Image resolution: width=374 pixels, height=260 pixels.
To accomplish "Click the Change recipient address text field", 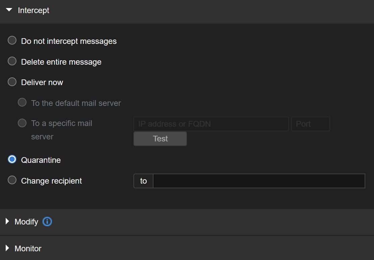I will tap(259, 181).
